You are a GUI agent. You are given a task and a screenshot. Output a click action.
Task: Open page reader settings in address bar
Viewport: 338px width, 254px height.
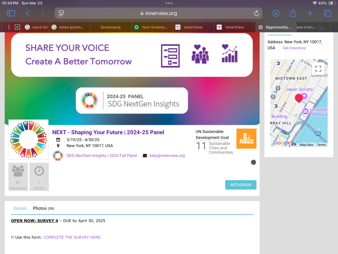(61, 13)
